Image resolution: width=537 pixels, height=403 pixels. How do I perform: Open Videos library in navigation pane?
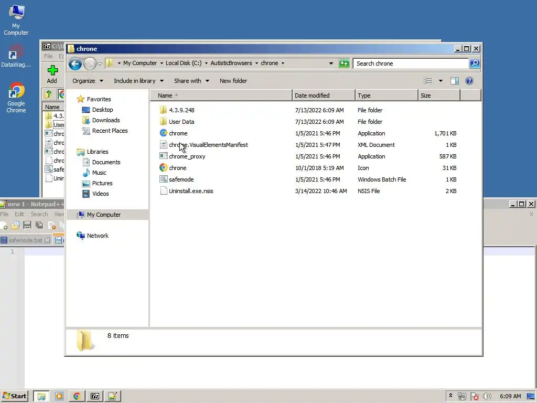tap(100, 194)
